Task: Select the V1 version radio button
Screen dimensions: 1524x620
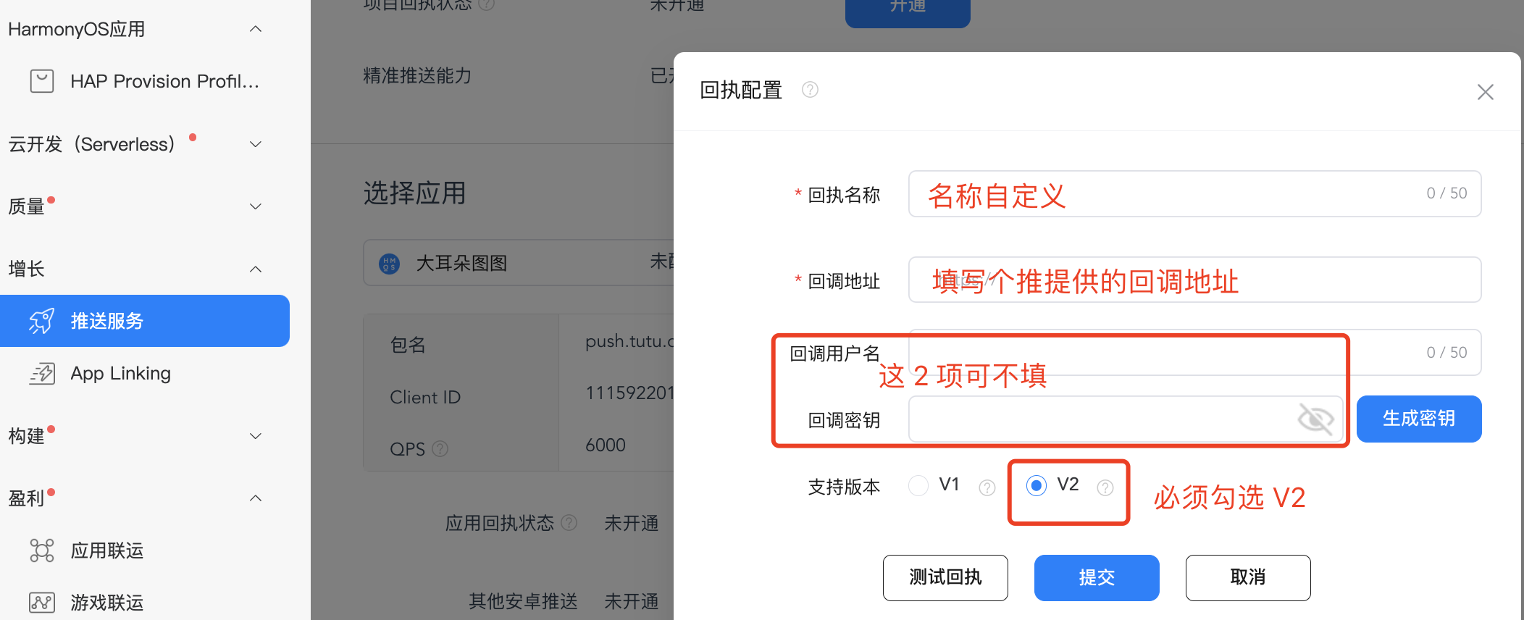Action: click(918, 485)
